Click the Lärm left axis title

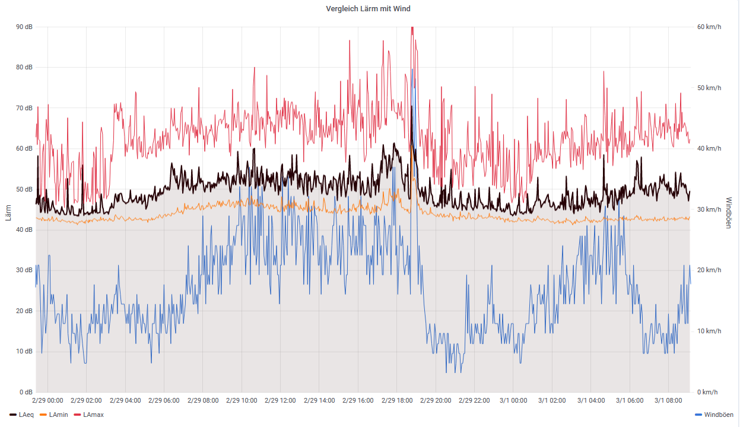click(8, 212)
